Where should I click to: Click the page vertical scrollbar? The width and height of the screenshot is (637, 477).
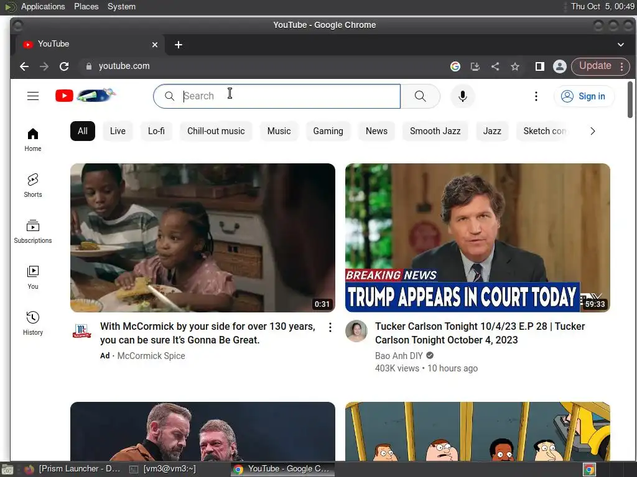(630, 99)
